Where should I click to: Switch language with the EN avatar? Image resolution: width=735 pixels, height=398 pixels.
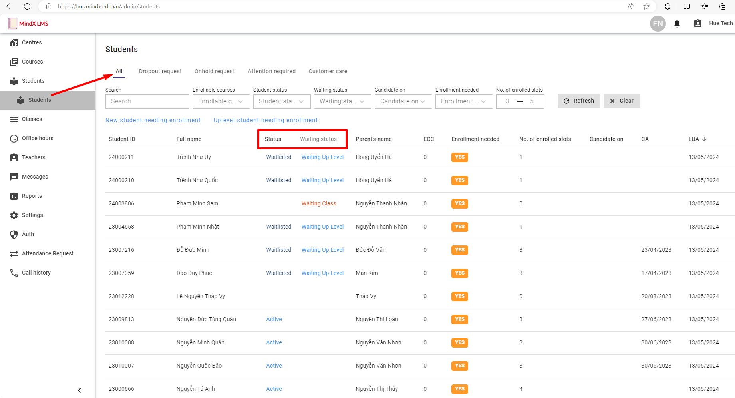[x=658, y=24]
